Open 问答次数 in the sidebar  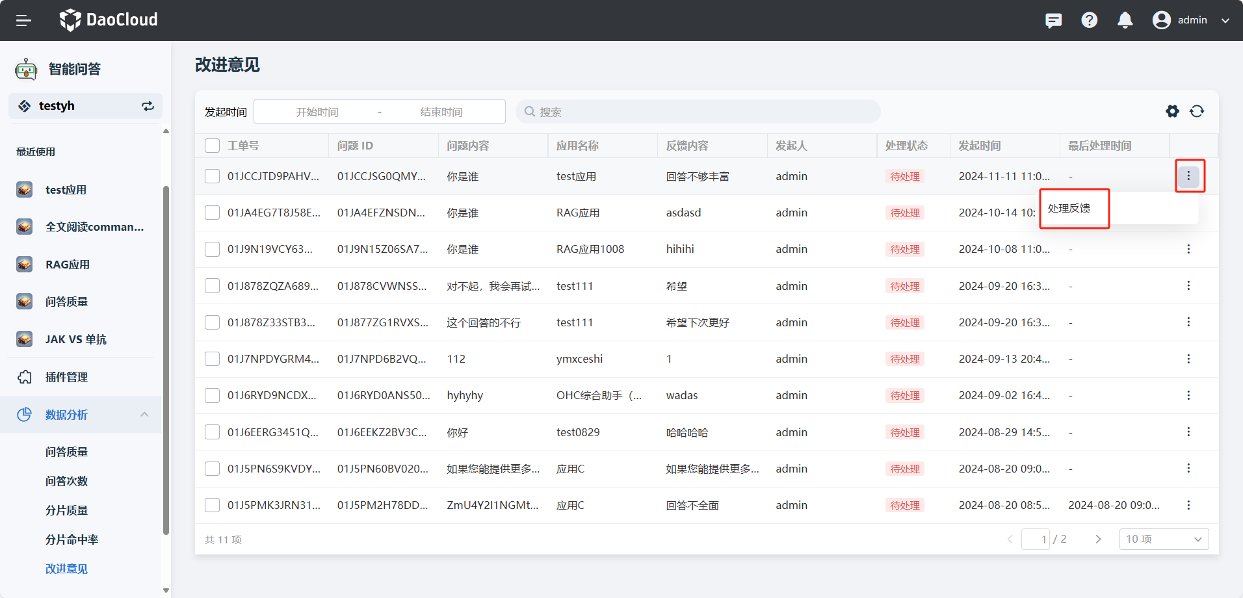pos(67,481)
